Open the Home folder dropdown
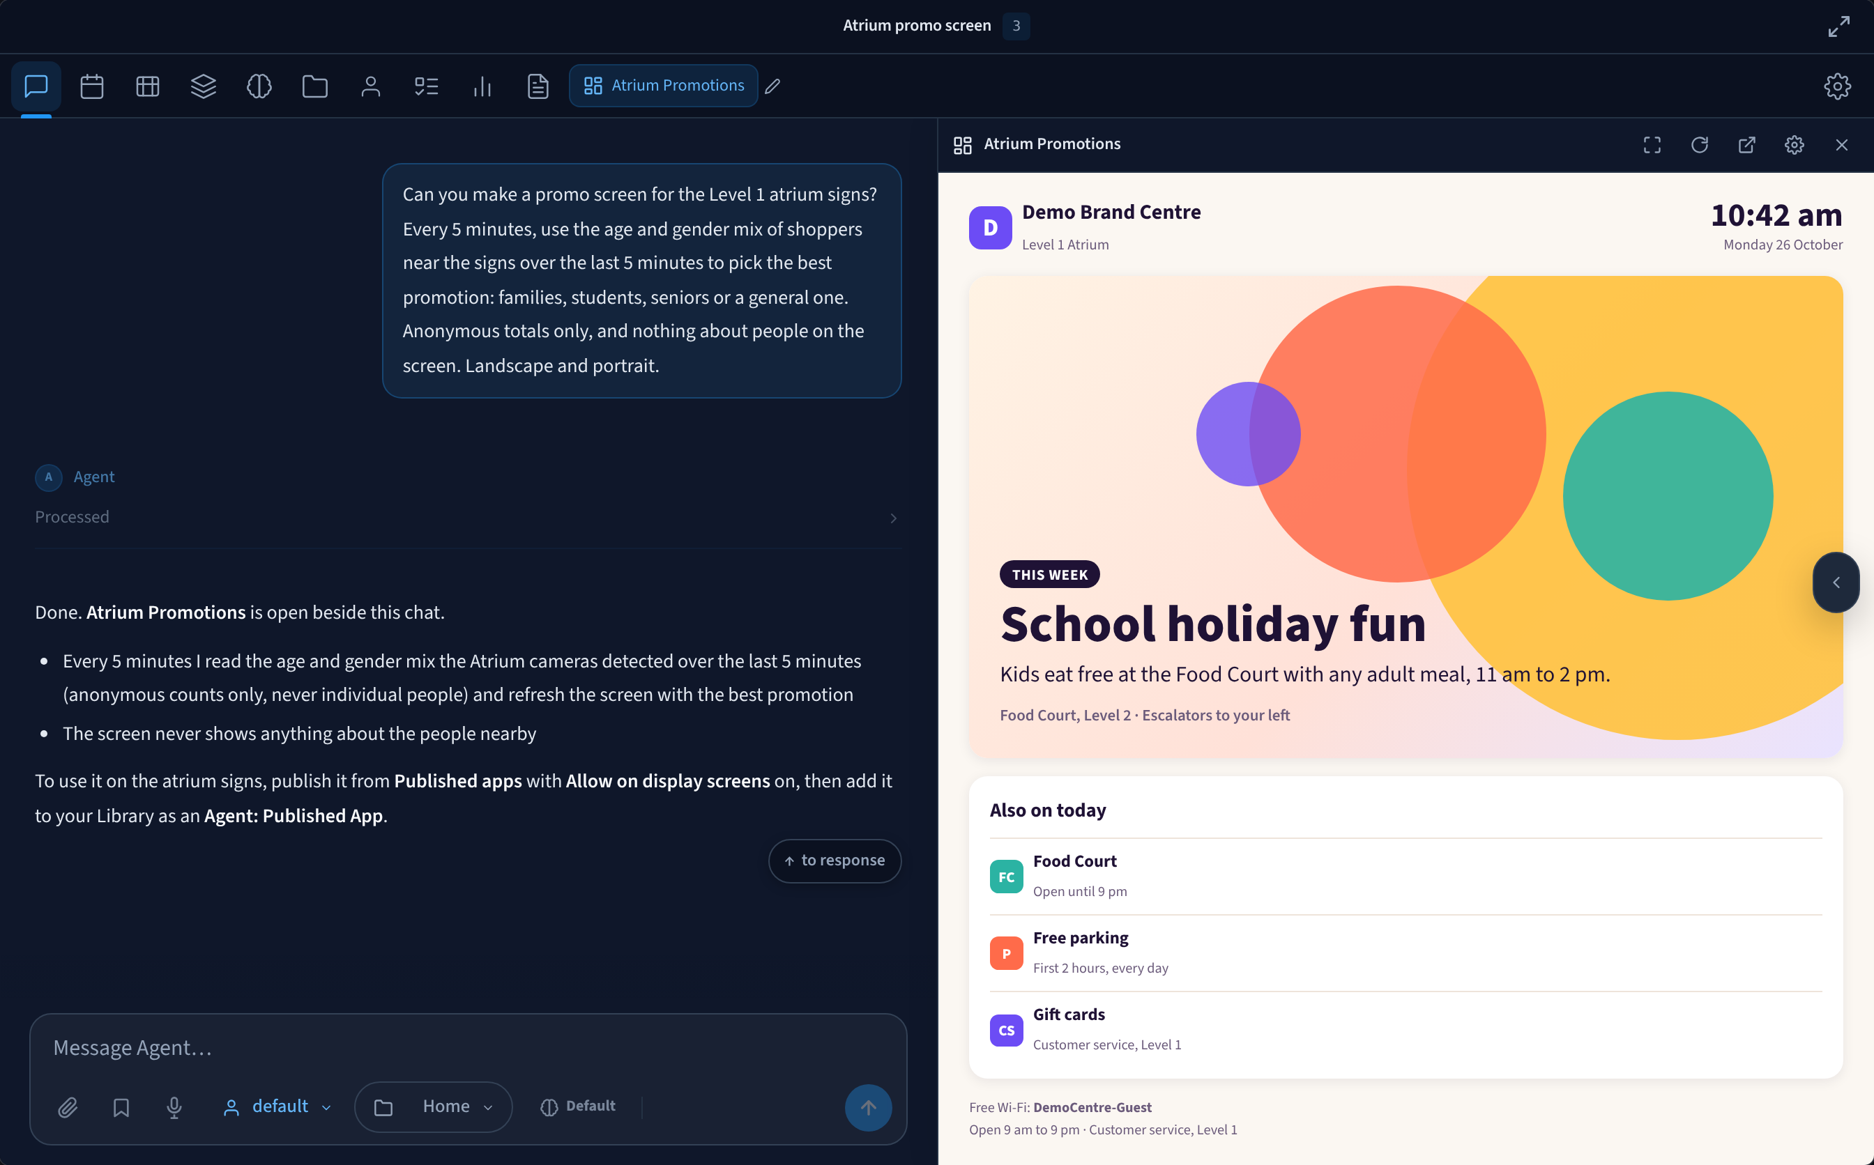The image size is (1874, 1165). tap(433, 1107)
